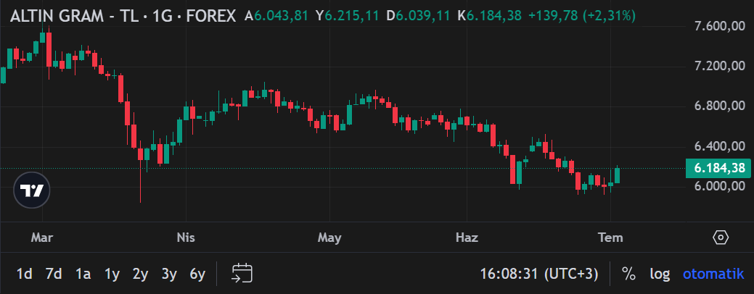Open chart settings hexagon icon
754x294 pixels.
point(721,238)
